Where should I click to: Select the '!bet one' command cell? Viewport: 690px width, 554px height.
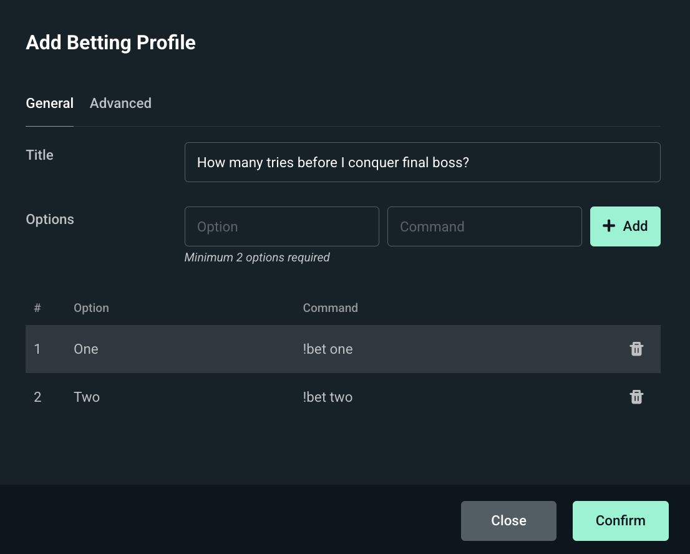tap(328, 349)
